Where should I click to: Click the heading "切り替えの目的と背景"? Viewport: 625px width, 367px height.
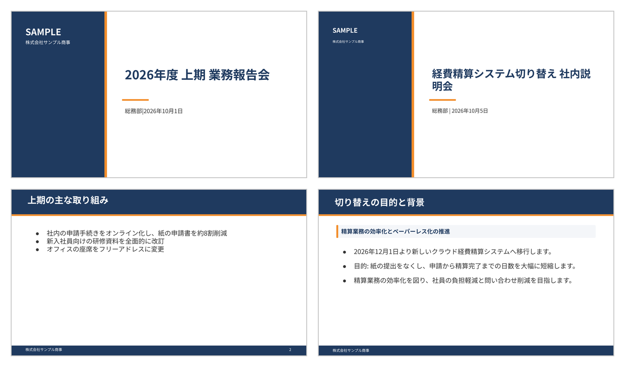click(379, 202)
